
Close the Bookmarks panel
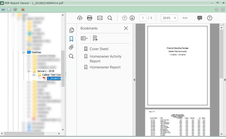[x=126, y=28]
